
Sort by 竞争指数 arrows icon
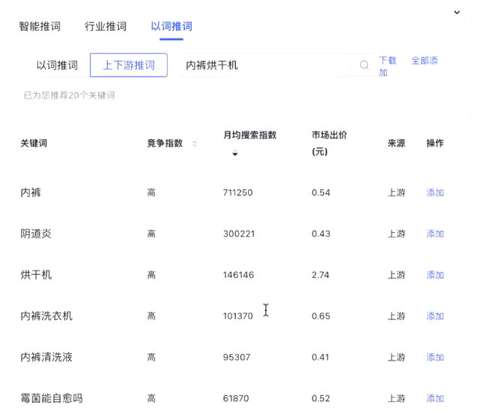coord(195,144)
